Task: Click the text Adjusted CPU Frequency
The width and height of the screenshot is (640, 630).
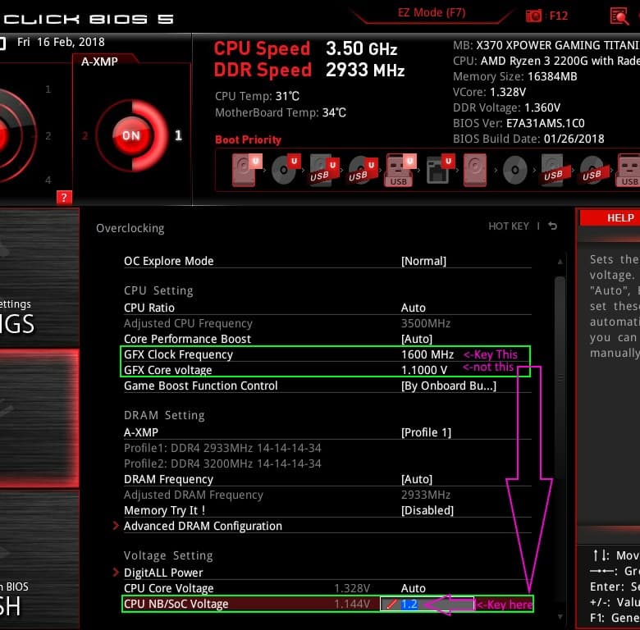Action: [x=188, y=323]
